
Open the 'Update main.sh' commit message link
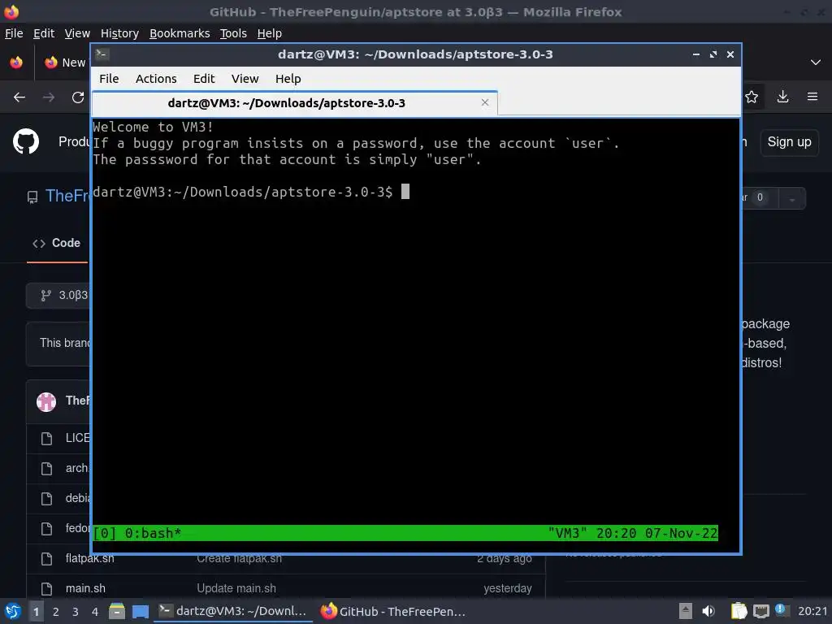236,588
